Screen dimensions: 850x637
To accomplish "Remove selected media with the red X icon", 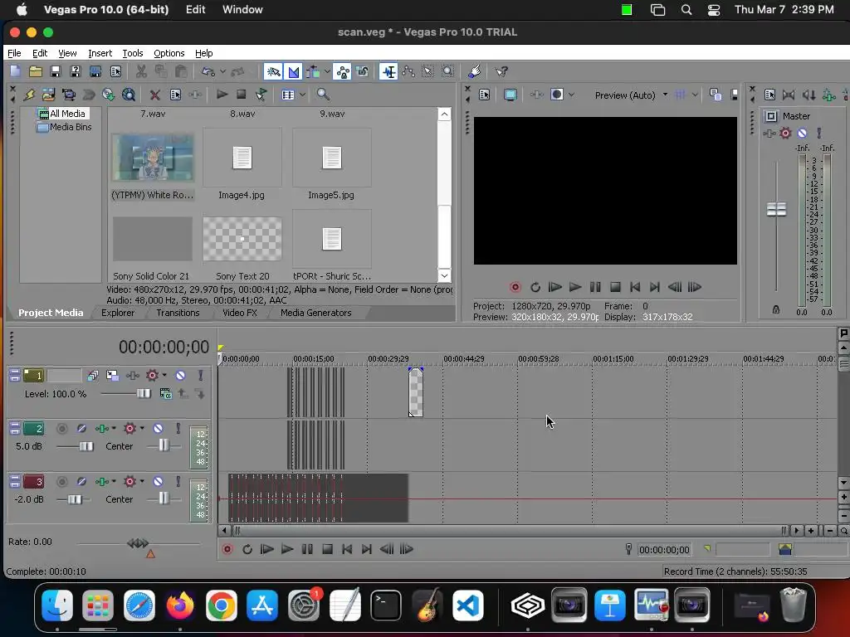I will pos(154,95).
